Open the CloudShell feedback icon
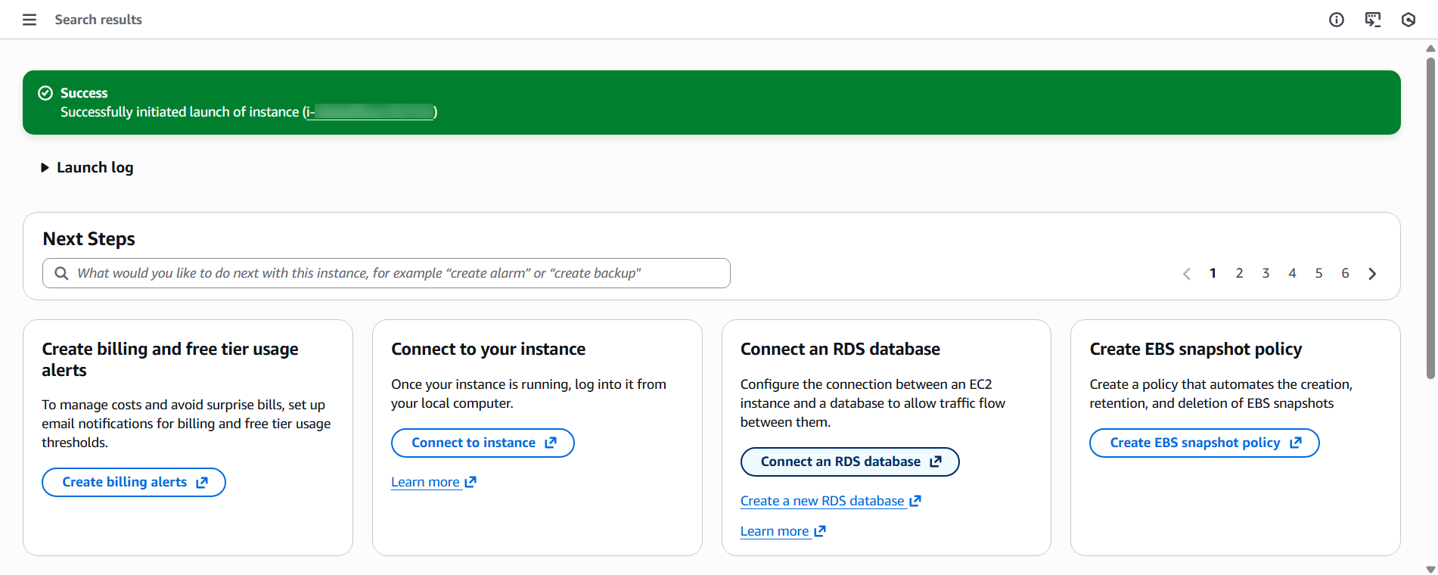 pyautogui.click(x=1372, y=20)
